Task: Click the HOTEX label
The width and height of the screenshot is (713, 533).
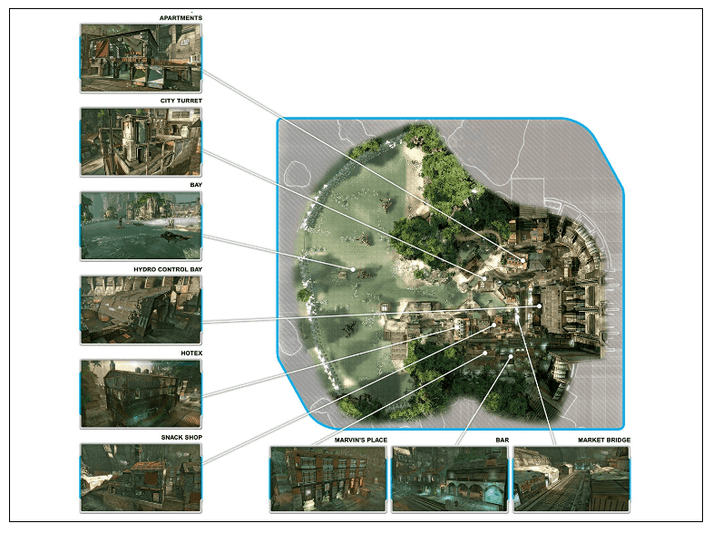Action: [191, 353]
